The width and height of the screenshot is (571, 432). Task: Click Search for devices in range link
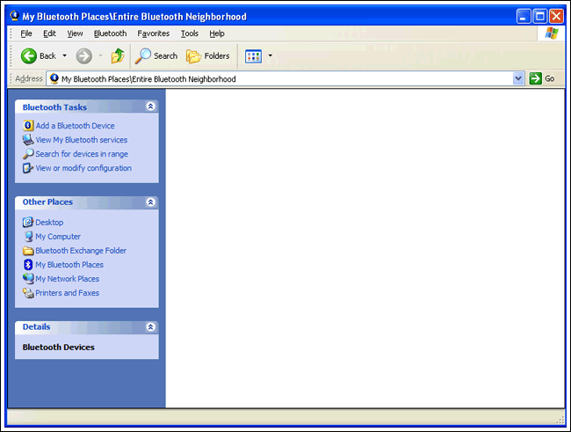(82, 154)
